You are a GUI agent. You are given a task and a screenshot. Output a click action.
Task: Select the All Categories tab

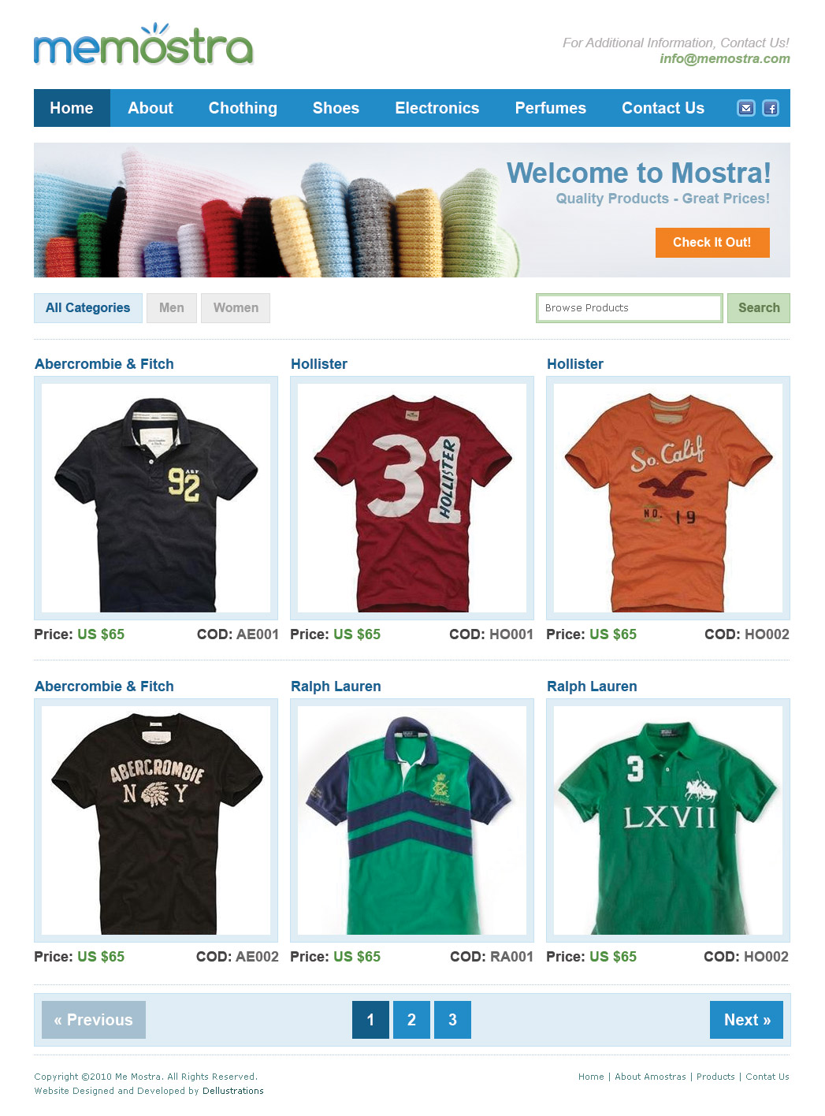tap(88, 308)
